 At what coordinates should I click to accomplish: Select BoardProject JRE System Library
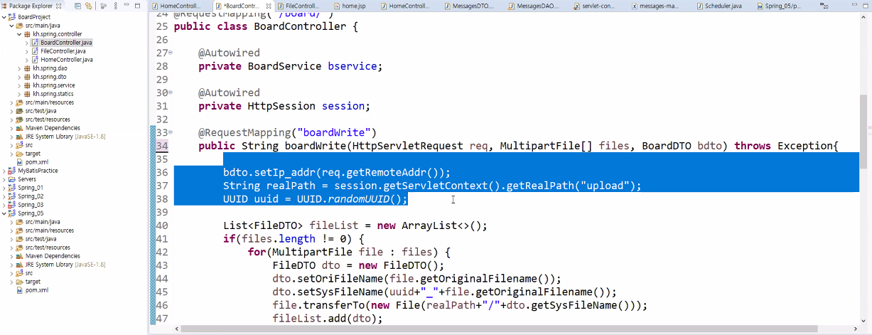coord(65,137)
